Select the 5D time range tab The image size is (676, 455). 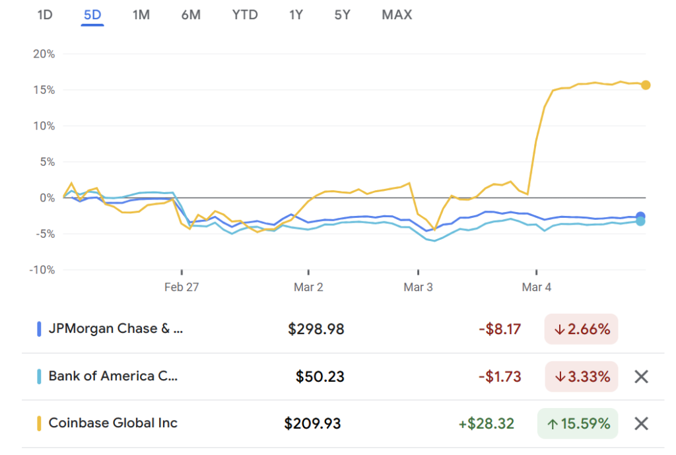[92, 15]
